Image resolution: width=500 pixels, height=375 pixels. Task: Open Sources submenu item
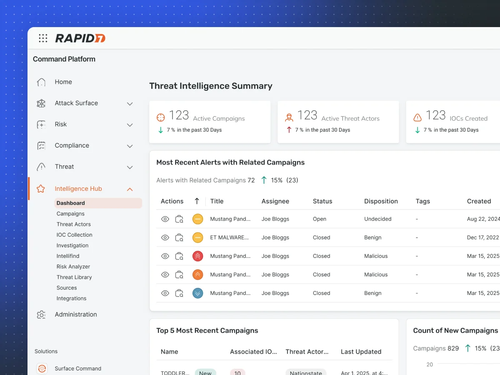(67, 288)
